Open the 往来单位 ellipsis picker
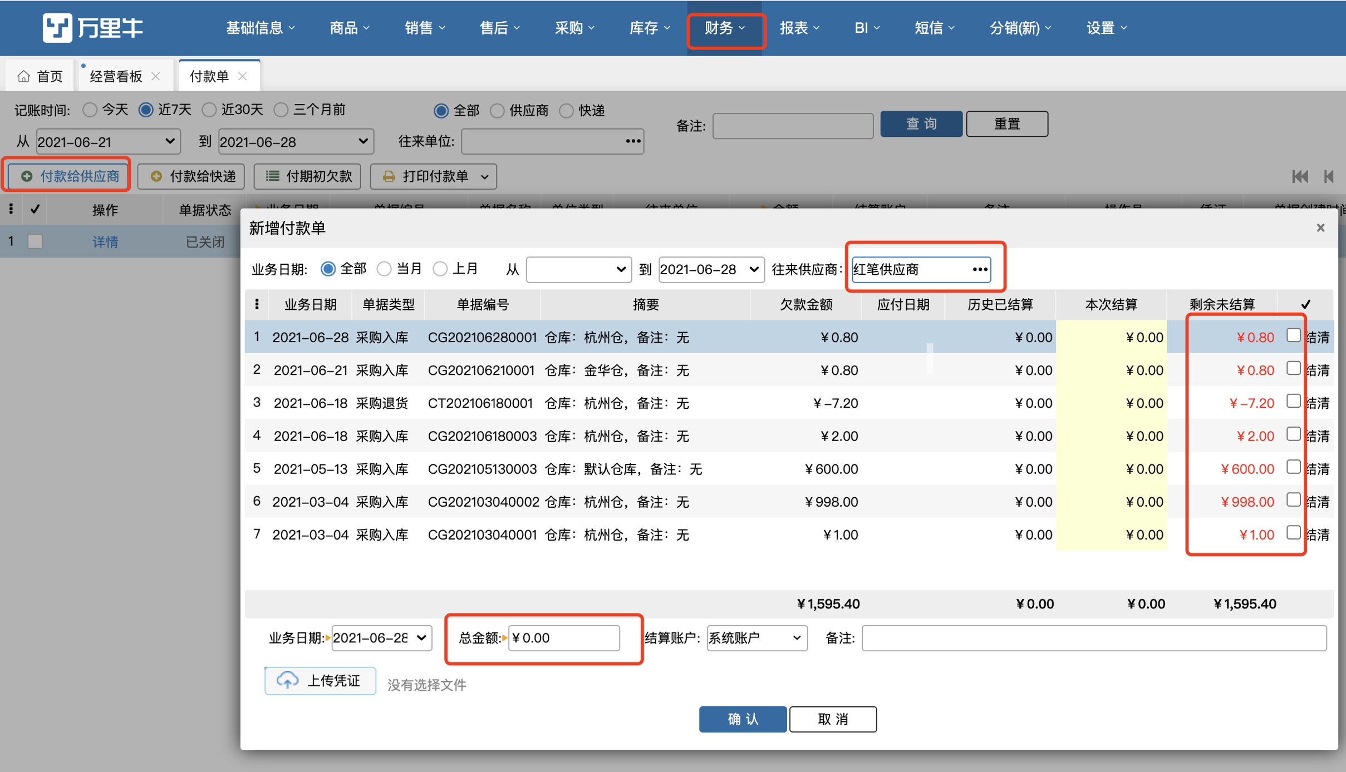This screenshot has width=1346, height=772. coord(633,141)
